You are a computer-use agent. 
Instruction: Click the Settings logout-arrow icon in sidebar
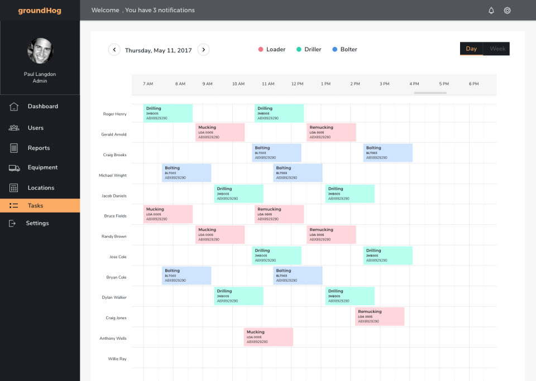click(x=12, y=223)
